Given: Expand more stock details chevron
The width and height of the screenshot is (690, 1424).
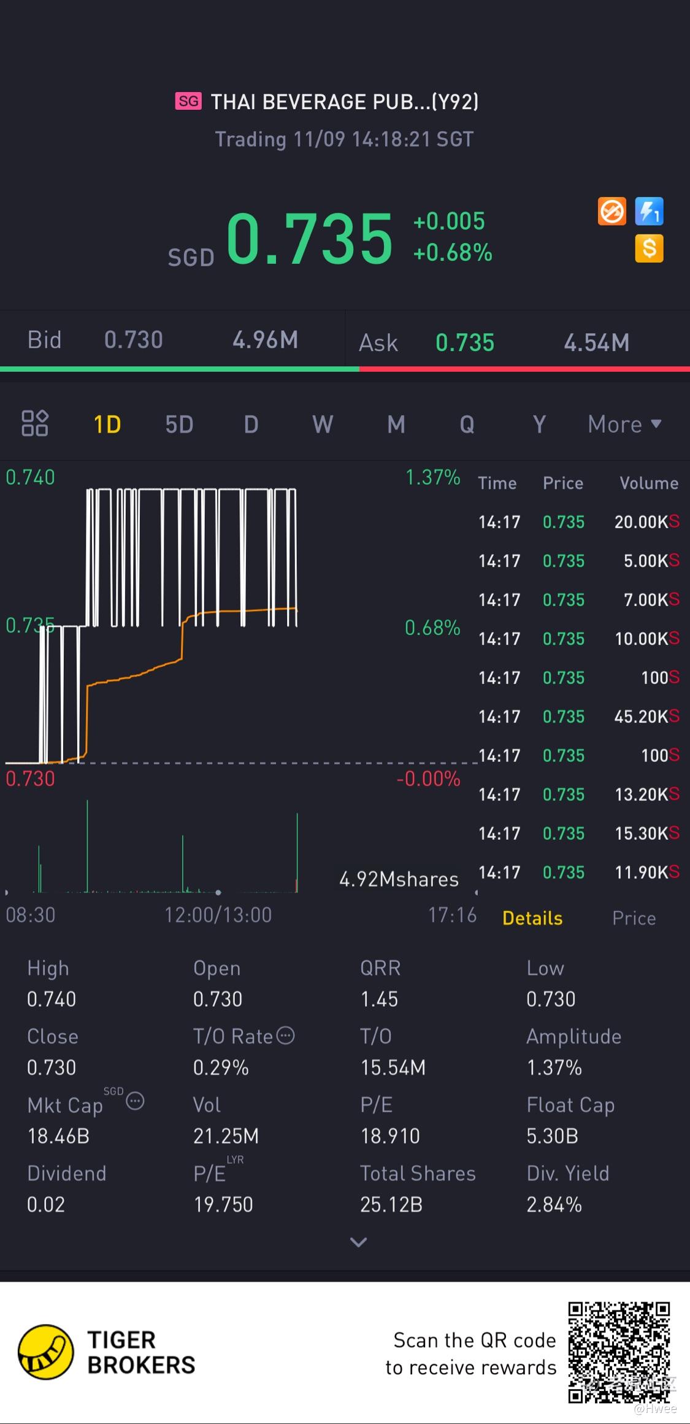Looking at the screenshot, I should pyautogui.click(x=358, y=1242).
